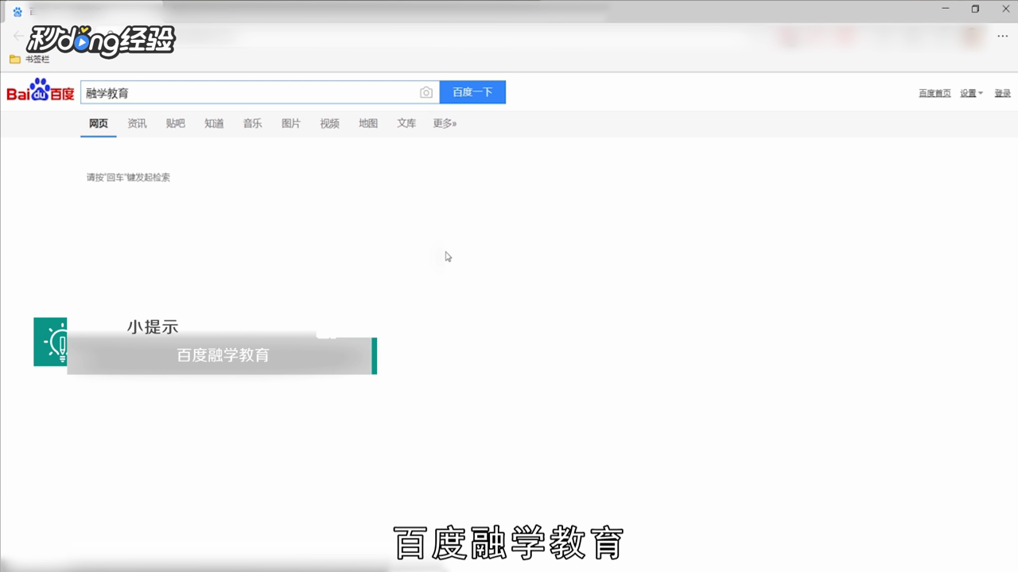Click the Baidu paw tab favicon
Viewport: 1018px width, 572px height.
[17, 11]
